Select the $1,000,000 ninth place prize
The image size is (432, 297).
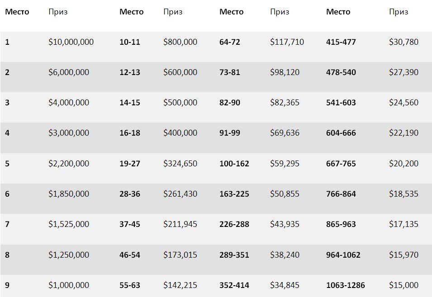pyautogui.click(x=69, y=285)
